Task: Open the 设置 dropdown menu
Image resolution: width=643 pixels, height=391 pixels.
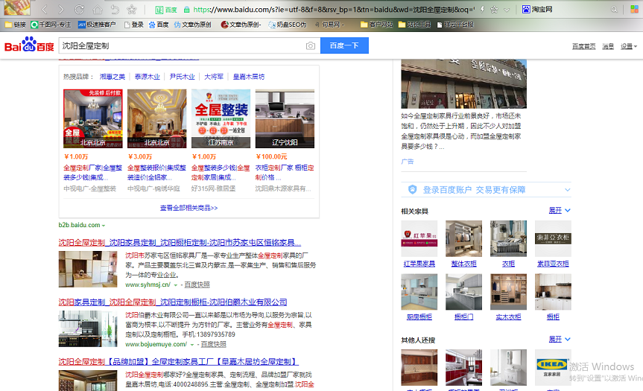Action: [x=629, y=46]
